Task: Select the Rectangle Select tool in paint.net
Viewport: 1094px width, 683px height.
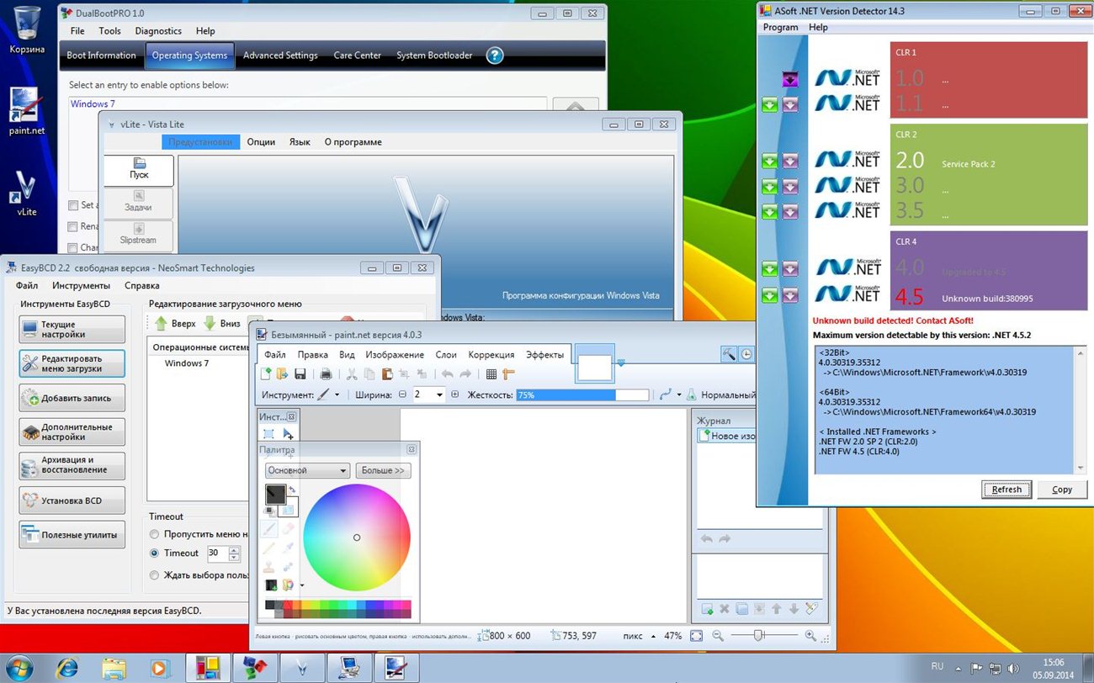Action: tap(268, 434)
